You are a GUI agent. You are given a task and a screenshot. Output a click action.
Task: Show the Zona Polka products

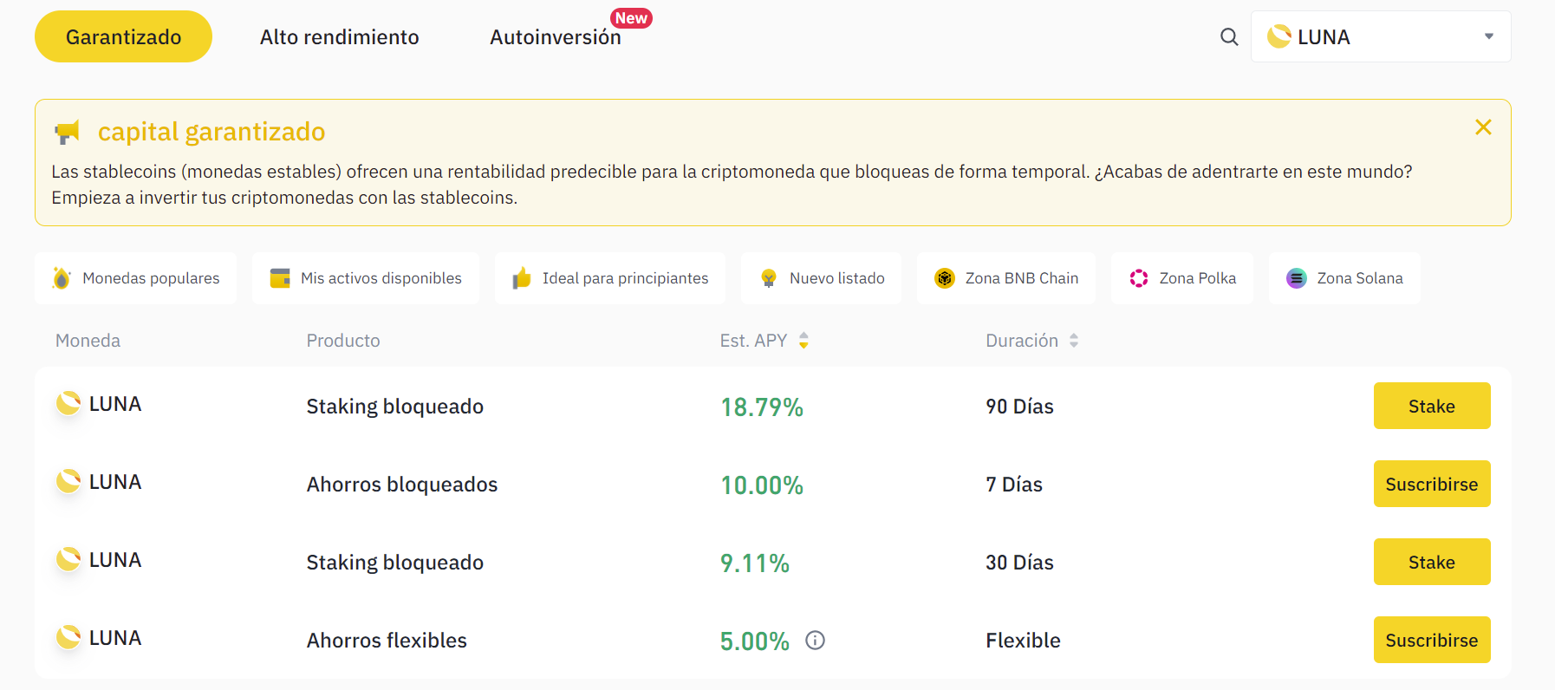[x=1182, y=278]
